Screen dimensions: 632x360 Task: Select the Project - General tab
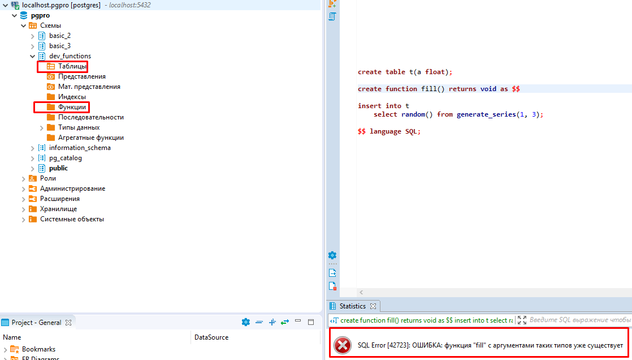point(36,323)
